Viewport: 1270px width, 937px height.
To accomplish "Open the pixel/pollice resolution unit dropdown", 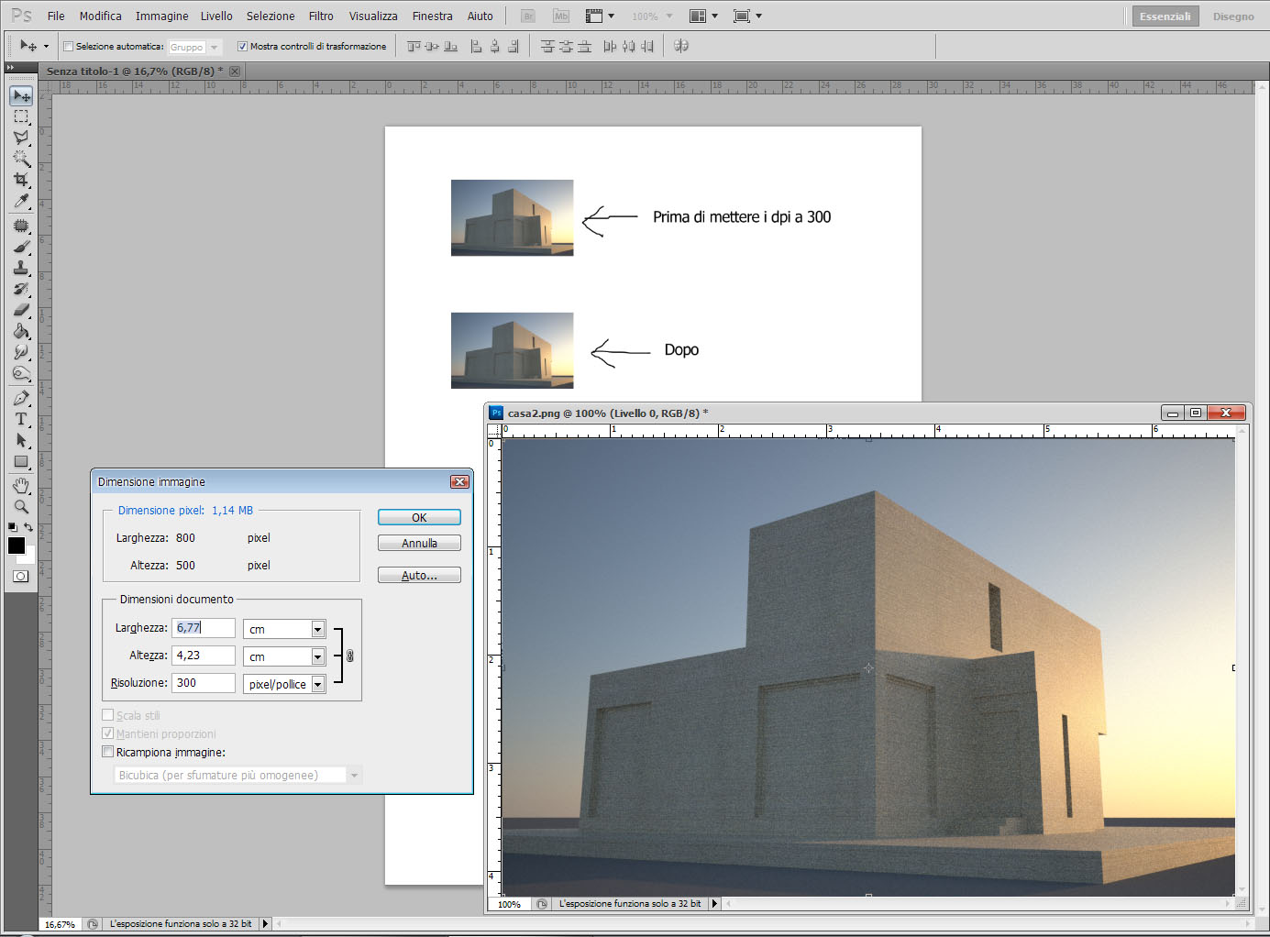I will [284, 684].
